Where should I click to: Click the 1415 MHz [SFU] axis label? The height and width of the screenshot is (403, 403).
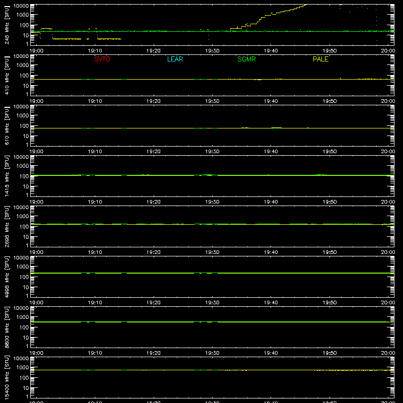(x=7, y=176)
